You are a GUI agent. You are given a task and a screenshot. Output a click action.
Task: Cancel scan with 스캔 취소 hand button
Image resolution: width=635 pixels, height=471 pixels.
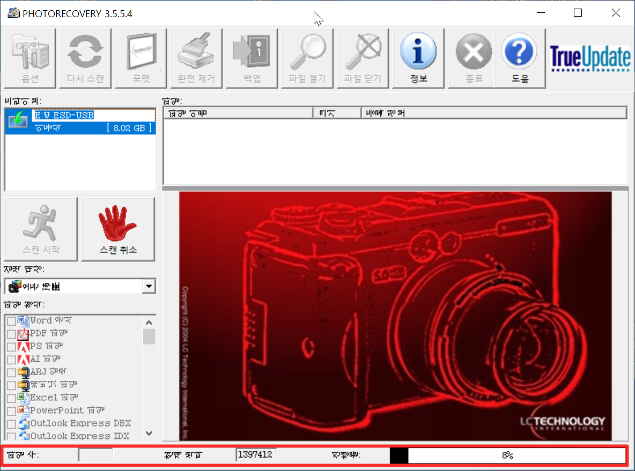tap(118, 229)
